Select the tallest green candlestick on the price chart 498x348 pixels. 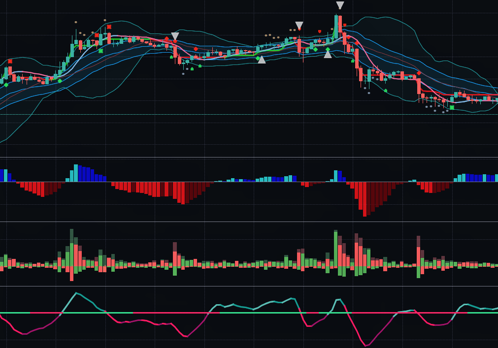coord(336,27)
